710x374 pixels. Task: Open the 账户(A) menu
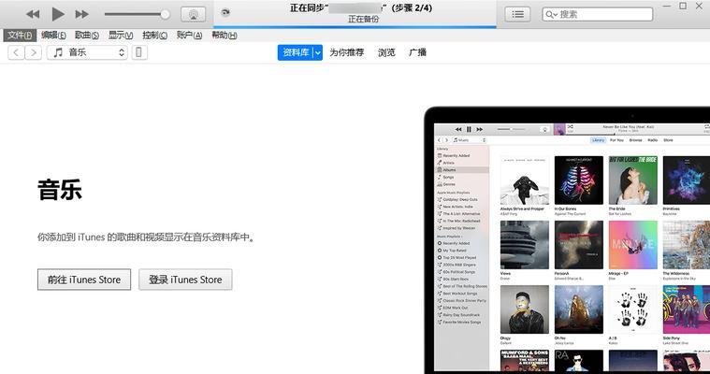[189, 35]
